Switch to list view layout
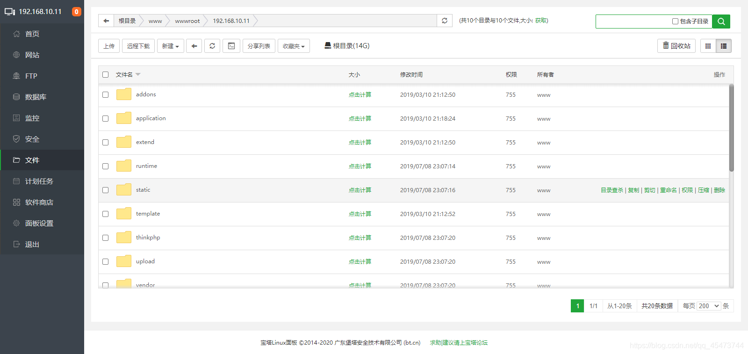Screen dimensions: 748x354 (x=724, y=46)
